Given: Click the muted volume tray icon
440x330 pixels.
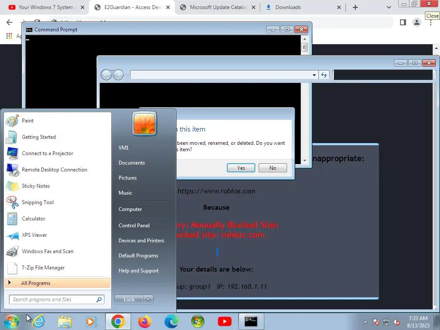Looking at the screenshot, I should tap(397, 322).
